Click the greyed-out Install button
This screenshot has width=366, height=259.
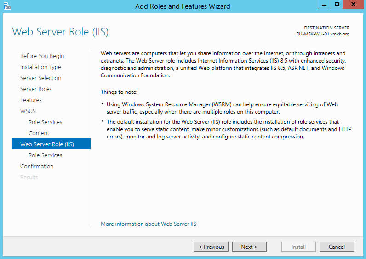[x=298, y=247]
